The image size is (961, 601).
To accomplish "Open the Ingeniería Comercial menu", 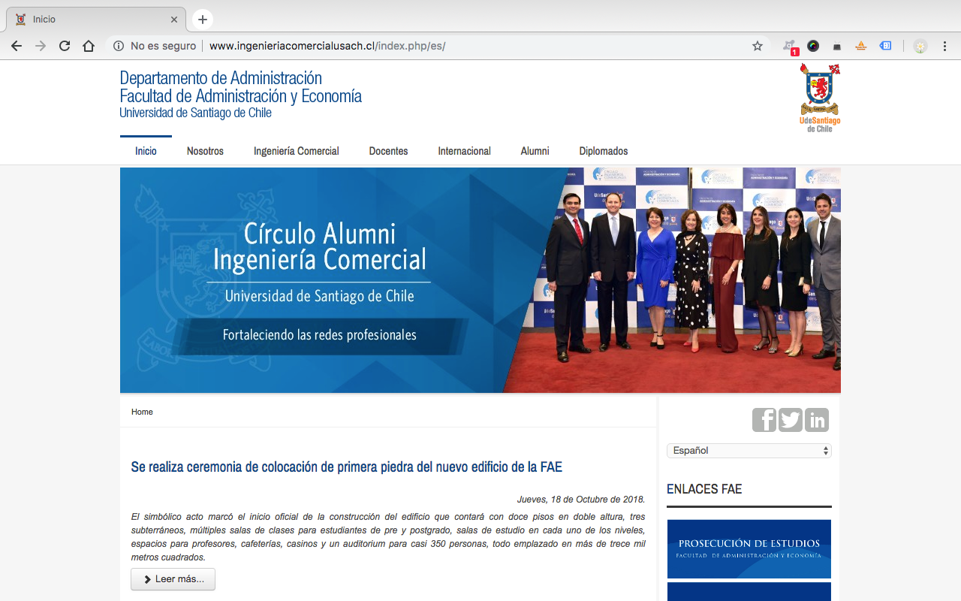I will click(x=297, y=151).
